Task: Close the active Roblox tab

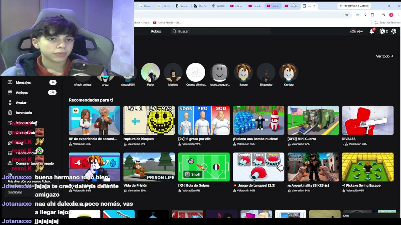Action: 314,6
